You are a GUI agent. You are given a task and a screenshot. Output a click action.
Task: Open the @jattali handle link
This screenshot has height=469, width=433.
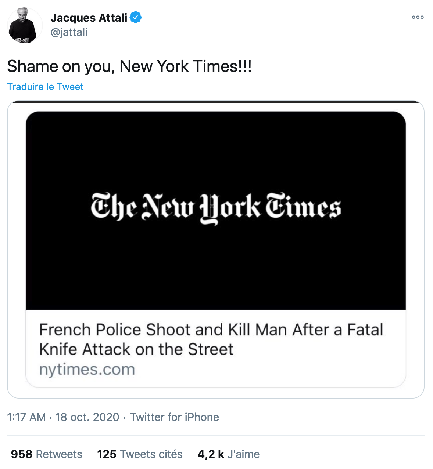pyautogui.click(x=69, y=32)
